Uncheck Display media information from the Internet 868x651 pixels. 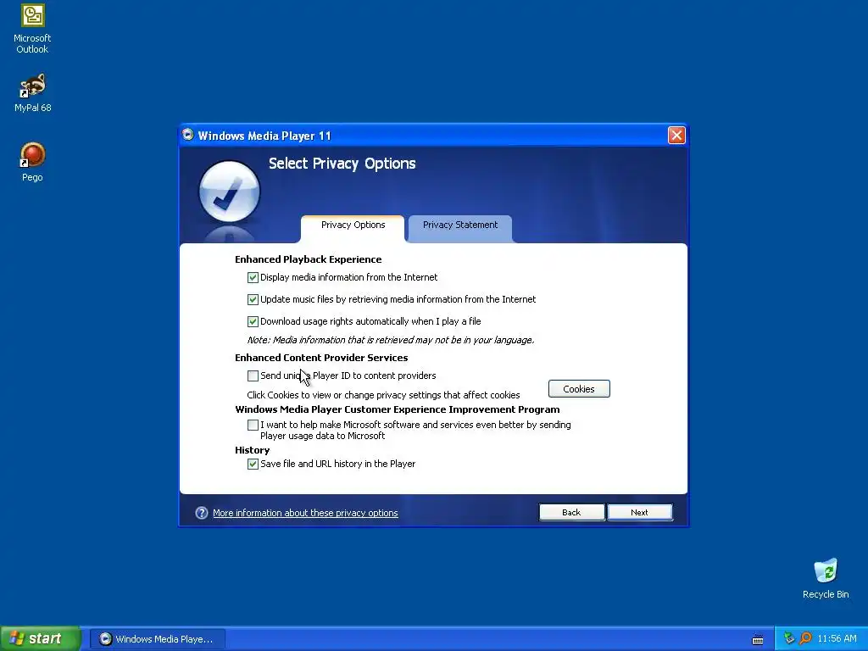[x=253, y=277]
